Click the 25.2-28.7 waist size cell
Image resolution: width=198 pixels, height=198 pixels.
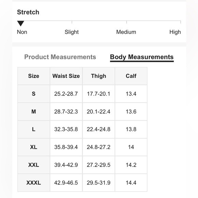66,94
